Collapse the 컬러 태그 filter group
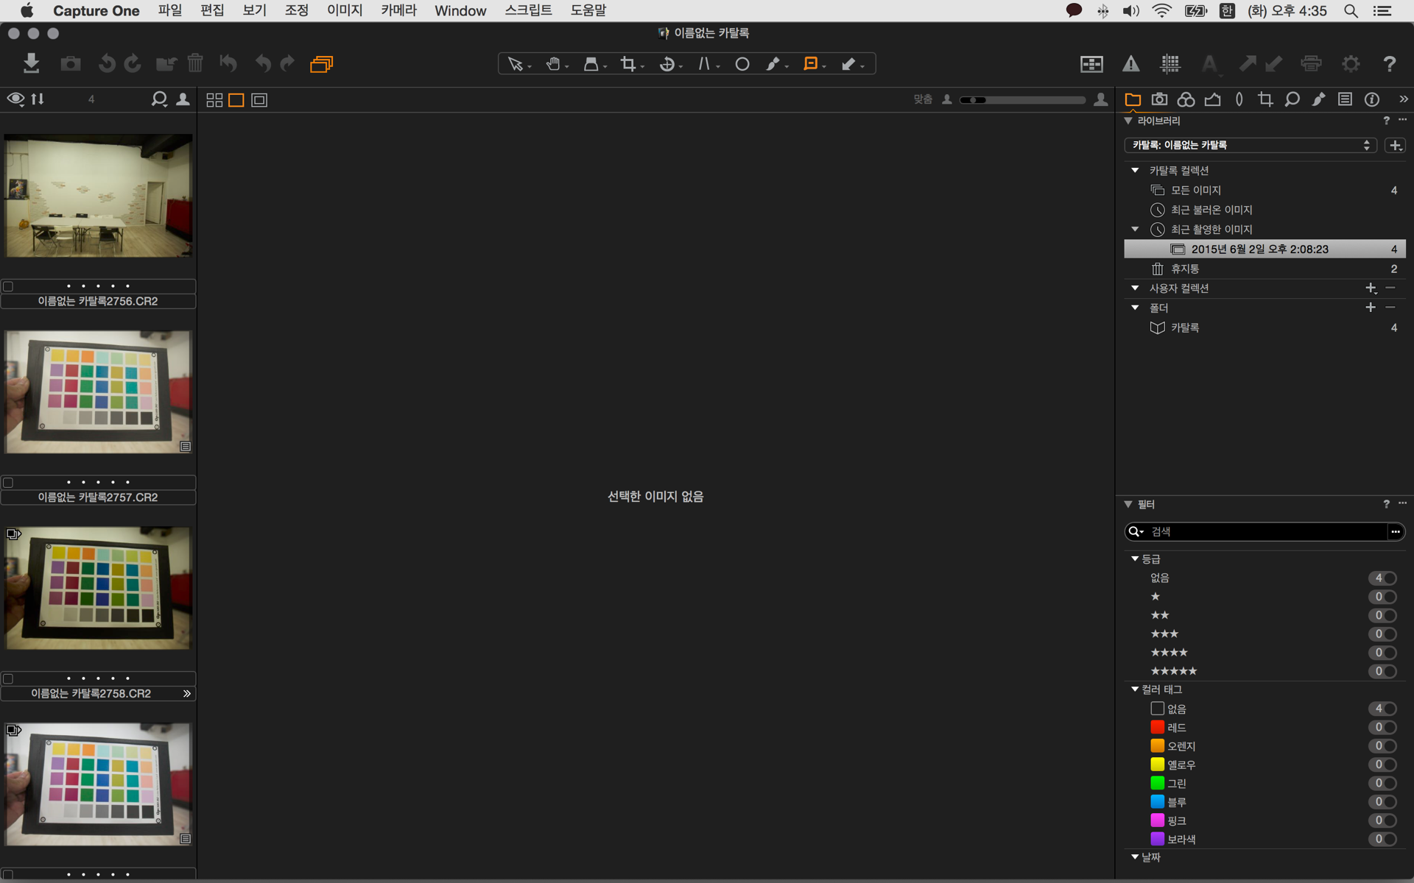The image size is (1414, 883). tap(1135, 689)
